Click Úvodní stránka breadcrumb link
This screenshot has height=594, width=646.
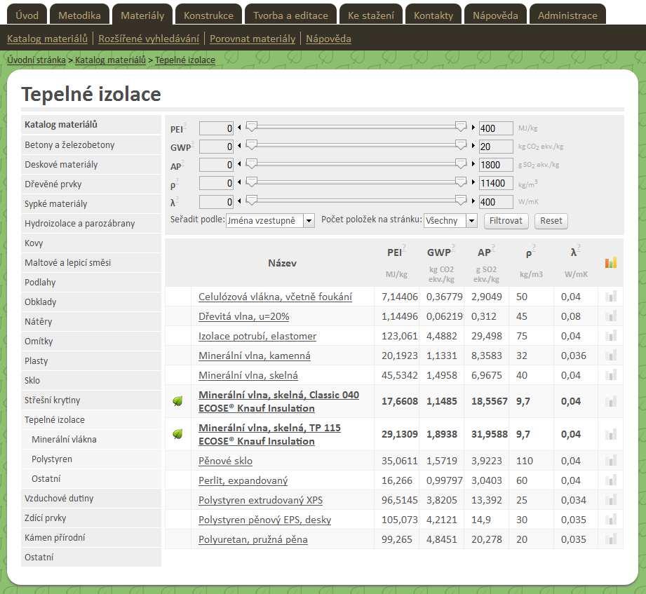(36, 60)
